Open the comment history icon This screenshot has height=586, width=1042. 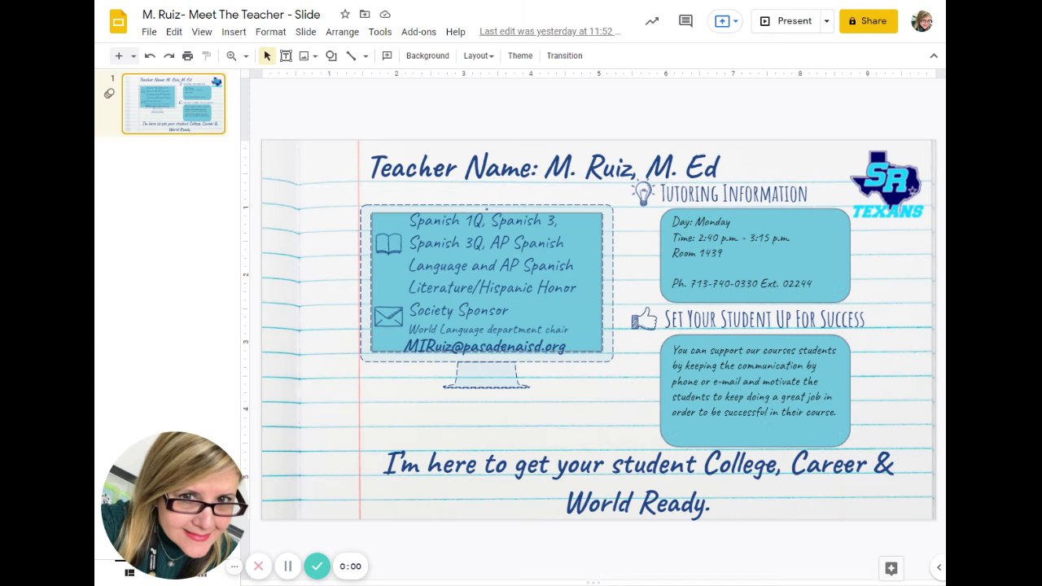(685, 21)
